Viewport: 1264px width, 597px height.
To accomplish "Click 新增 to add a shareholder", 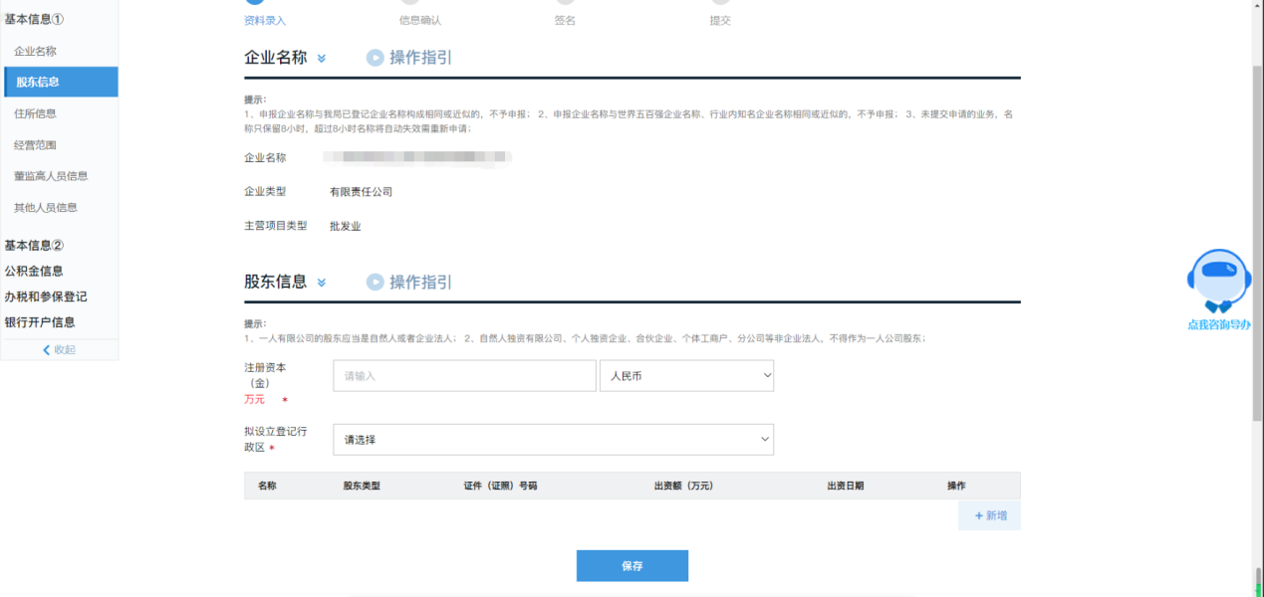I will (x=989, y=514).
